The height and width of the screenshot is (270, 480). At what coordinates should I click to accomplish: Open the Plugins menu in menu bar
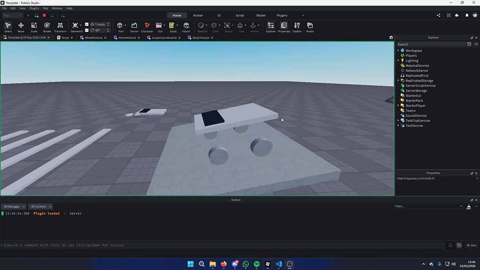click(x=34, y=8)
